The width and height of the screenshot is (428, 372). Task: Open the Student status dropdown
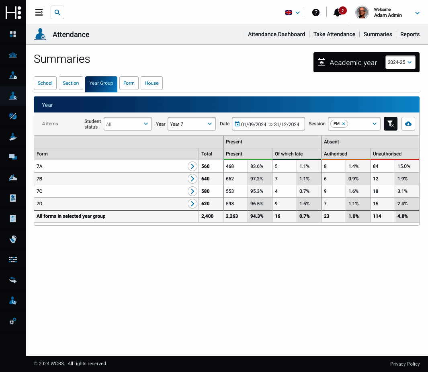(127, 124)
